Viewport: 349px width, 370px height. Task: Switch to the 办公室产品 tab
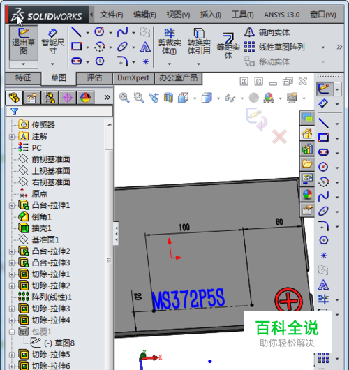[x=178, y=78]
